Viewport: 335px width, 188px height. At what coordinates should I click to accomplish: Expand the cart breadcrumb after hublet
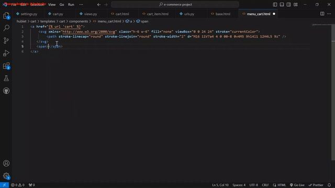33,21
